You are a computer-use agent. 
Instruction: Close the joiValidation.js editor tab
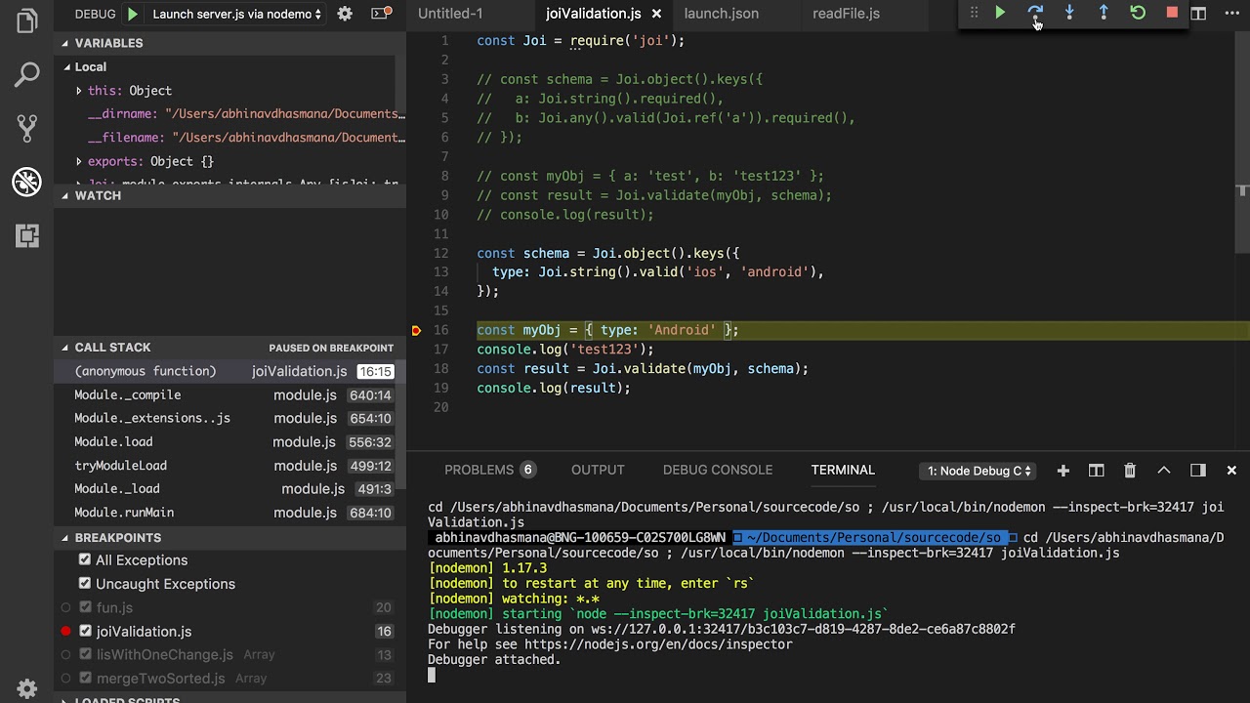[x=656, y=14]
